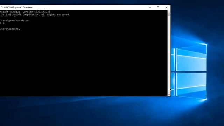Click the 'Microsoft Corporation. All rights reserved.' line

[x=35, y=15]
